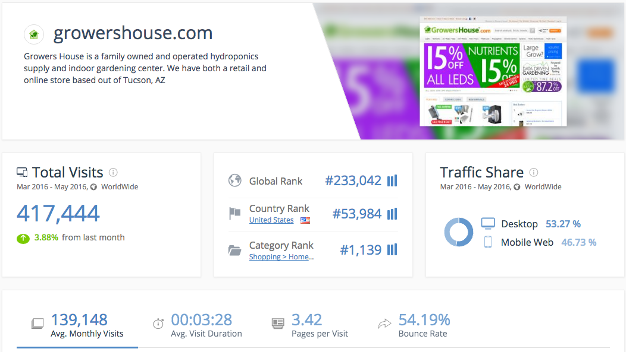Click the Bounce Rate arrow icon
Screen dimensions: 626x352
[x=384, y=324]
